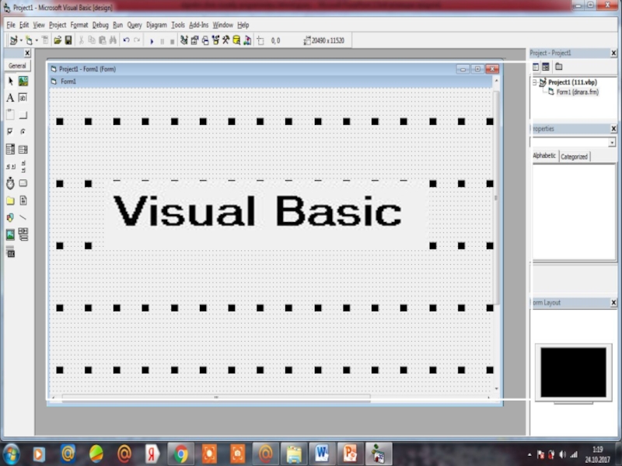This screenshot has height=466, width=622.
Task: Click the Add Standard EXE Project icon
Action: [x=13, y=40]
